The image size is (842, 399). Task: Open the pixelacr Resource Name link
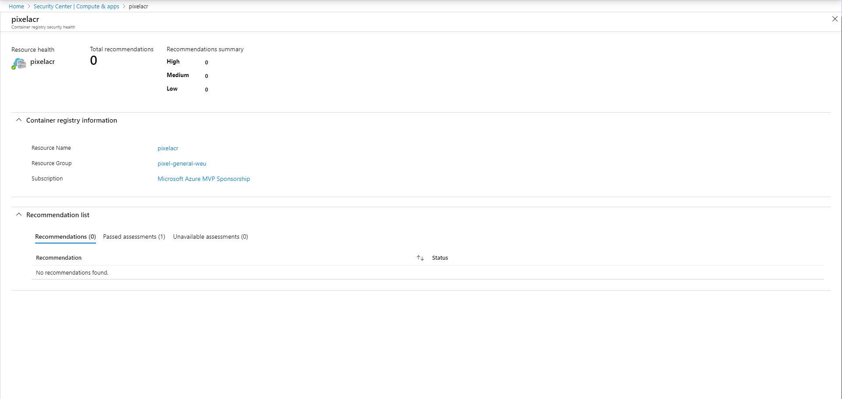pyautogui.click(x=168, y=148)
